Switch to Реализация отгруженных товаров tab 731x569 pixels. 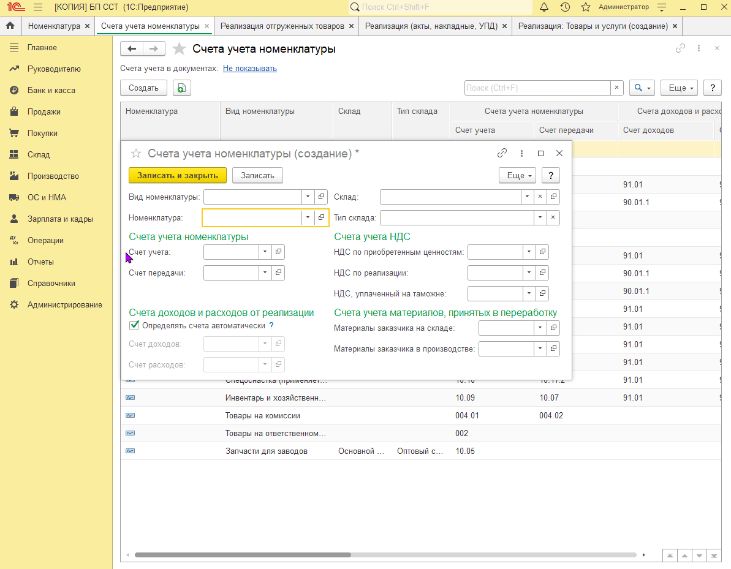pyautogui.click(x=282, y=26)
